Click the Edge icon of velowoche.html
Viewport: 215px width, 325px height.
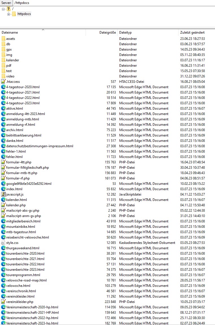(3, 286)
